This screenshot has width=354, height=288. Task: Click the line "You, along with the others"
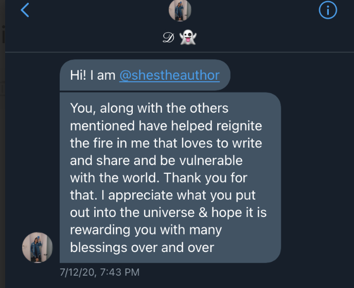(x=149, y=109)
